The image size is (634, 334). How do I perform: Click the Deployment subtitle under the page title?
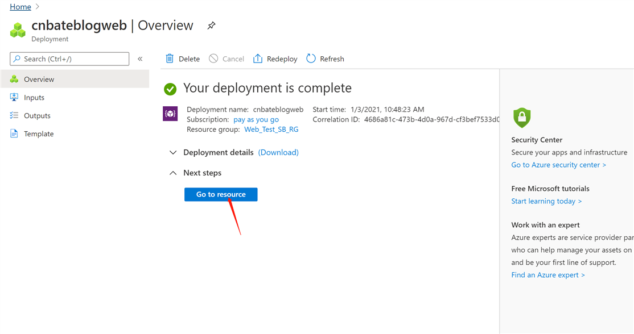(50, 39)
